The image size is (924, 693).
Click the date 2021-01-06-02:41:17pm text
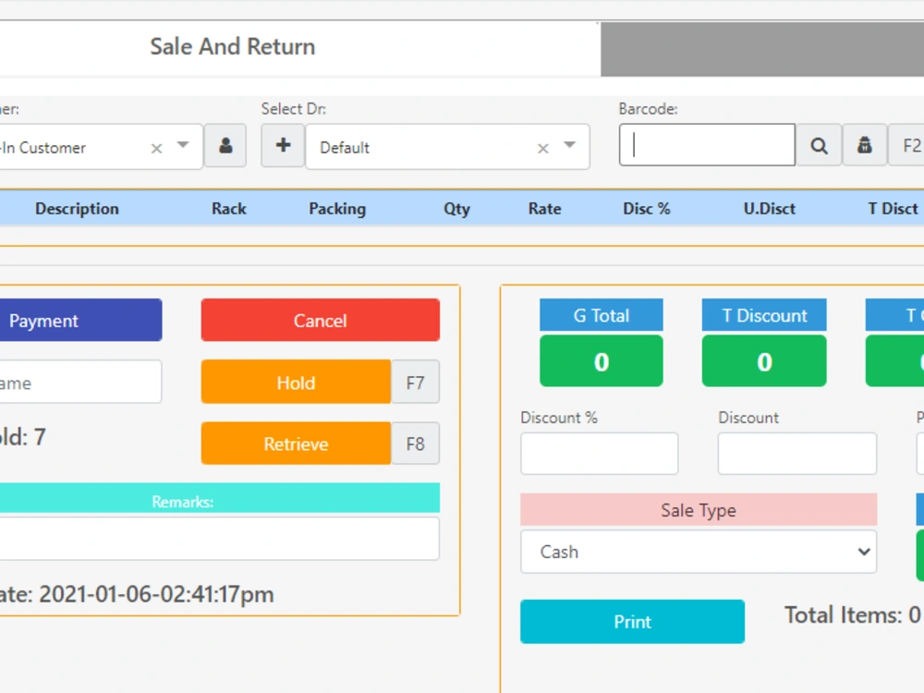click(156, 594)
